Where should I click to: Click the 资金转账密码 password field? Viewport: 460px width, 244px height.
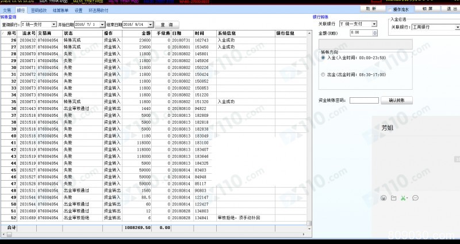(363, 100)
